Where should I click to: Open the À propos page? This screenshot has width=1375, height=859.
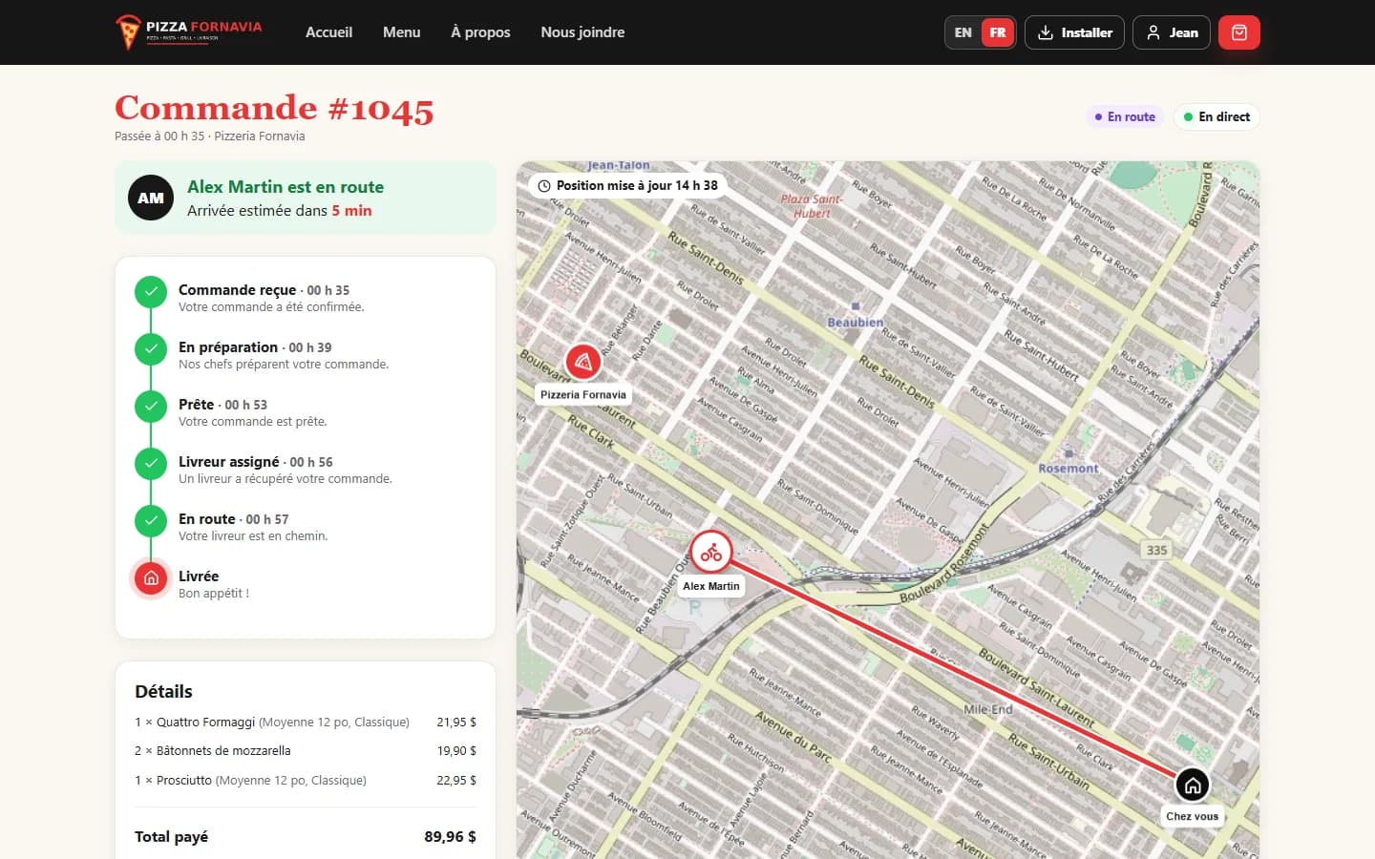tap(480, 32)
